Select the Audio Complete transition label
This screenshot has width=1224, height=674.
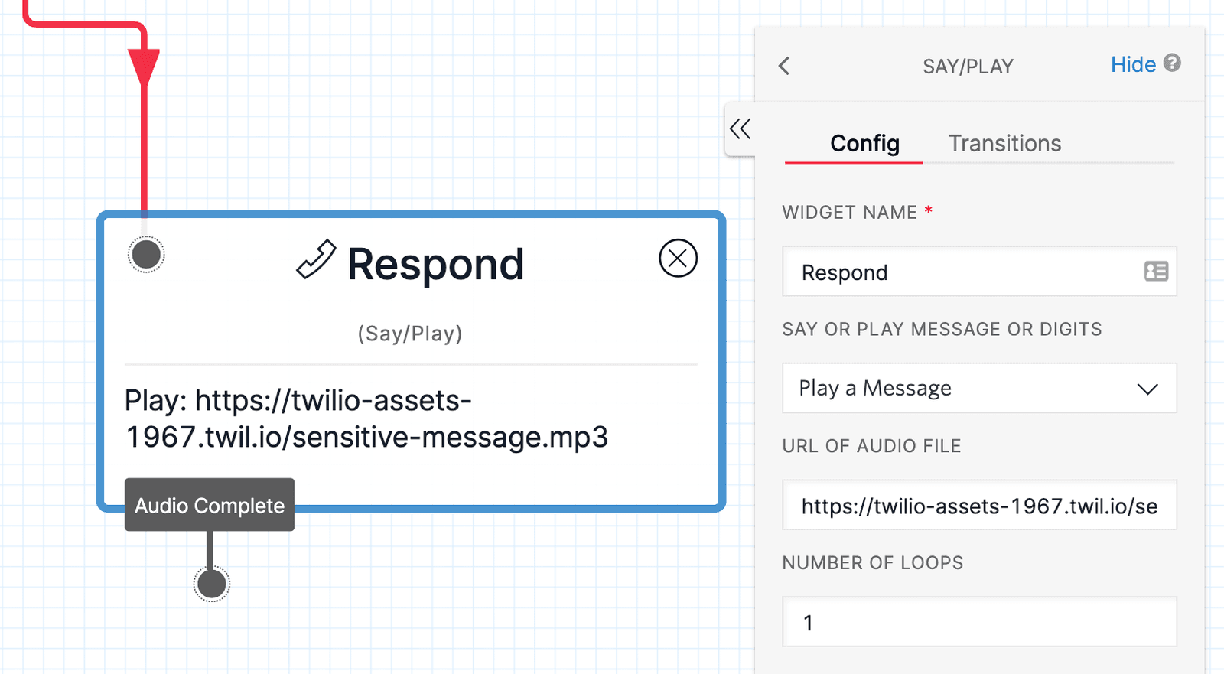coord(210,506)
